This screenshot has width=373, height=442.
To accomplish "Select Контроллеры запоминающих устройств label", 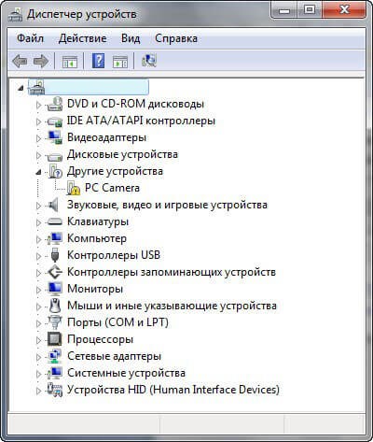I will pos(172,272).
